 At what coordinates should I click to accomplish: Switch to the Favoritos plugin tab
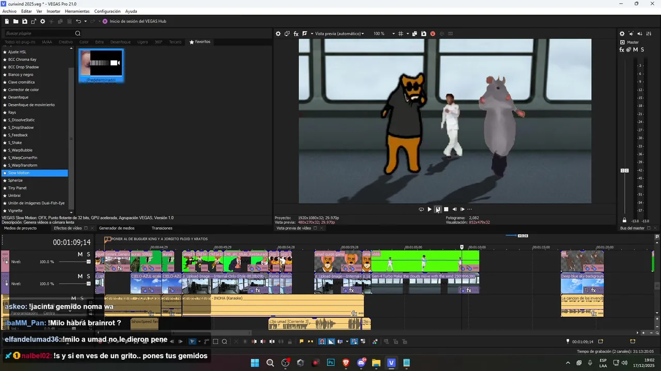[200, 42]
